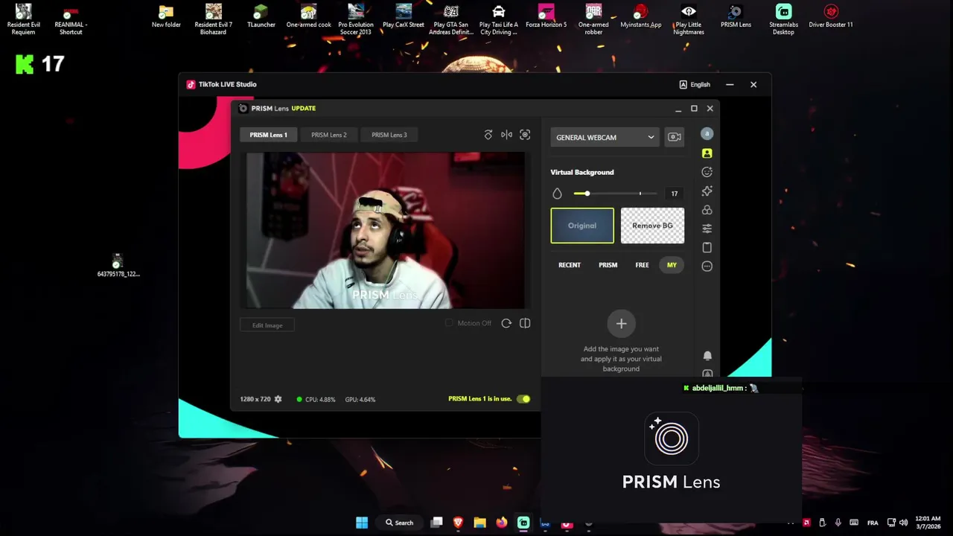Click the rotate camera icon in PRISM Lens

(488, 135)
